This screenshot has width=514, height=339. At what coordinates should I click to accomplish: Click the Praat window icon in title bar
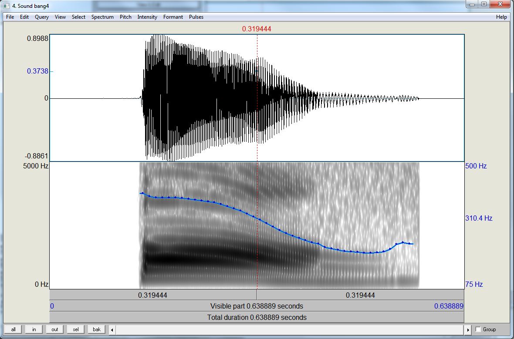coord(6,5)
